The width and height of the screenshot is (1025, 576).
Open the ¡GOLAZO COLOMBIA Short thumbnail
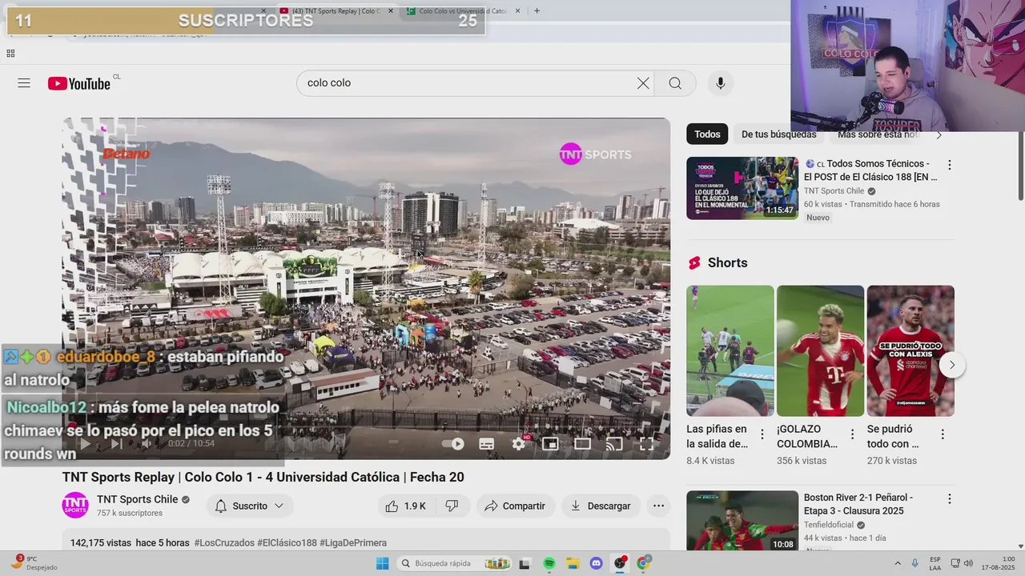point(820,350)
